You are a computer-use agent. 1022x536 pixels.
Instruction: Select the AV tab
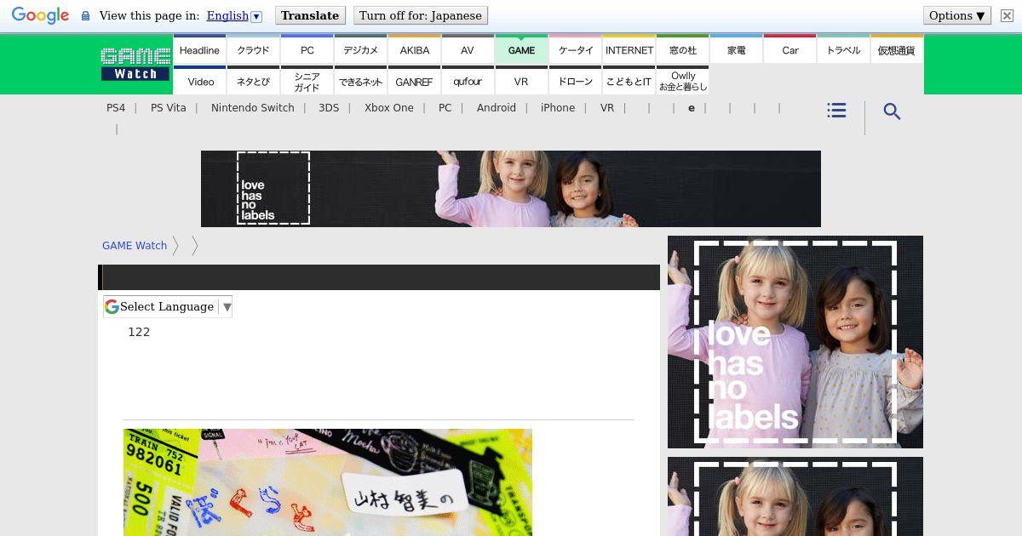(x=468, y=50)
